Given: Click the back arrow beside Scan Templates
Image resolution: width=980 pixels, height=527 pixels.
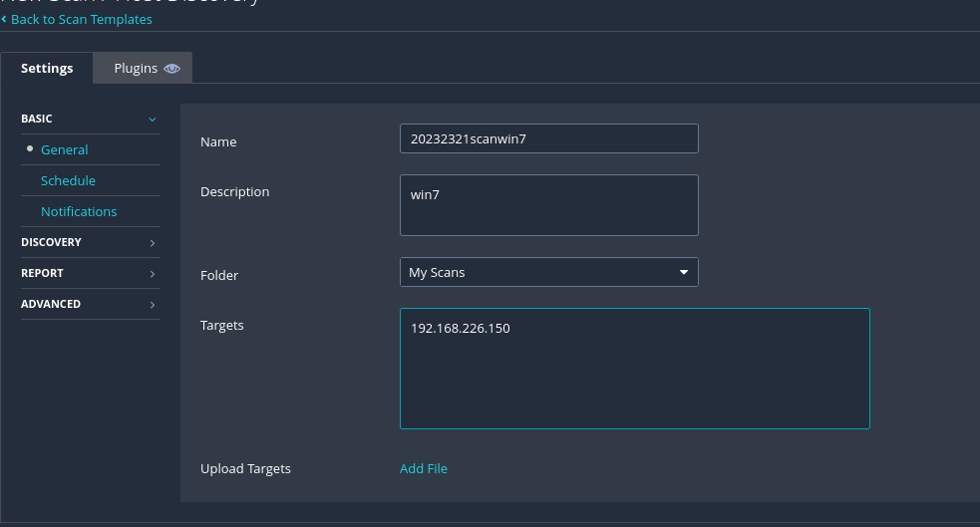Looking at the screenshot, I should [4, 19].
